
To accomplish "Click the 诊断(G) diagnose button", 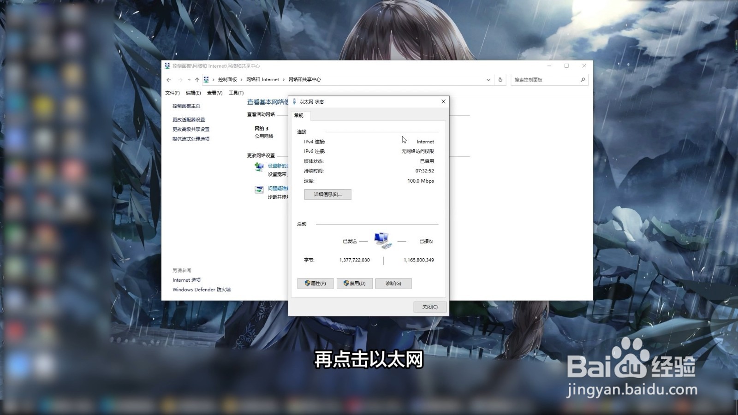I will tap(393, 284).
